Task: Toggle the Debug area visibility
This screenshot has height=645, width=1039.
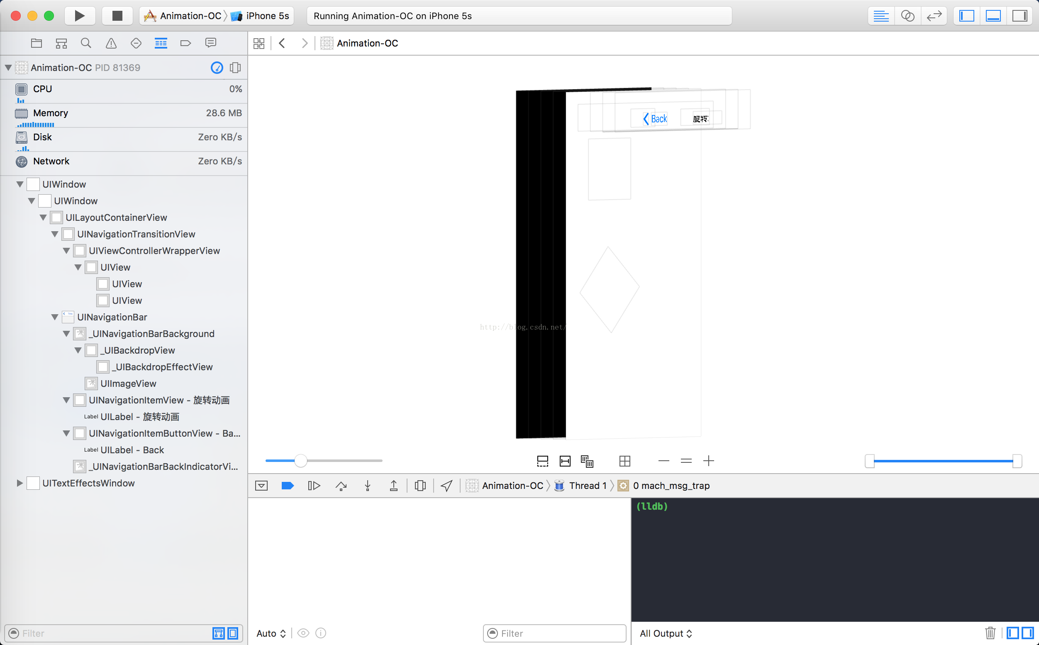Action: click(x=993, y=16)
